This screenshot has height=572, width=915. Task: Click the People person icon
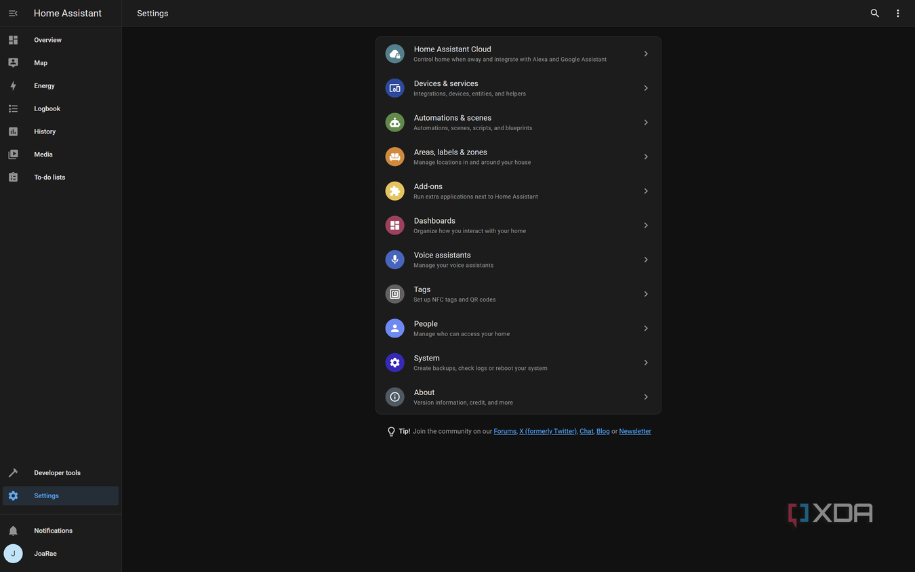point(394,329)
